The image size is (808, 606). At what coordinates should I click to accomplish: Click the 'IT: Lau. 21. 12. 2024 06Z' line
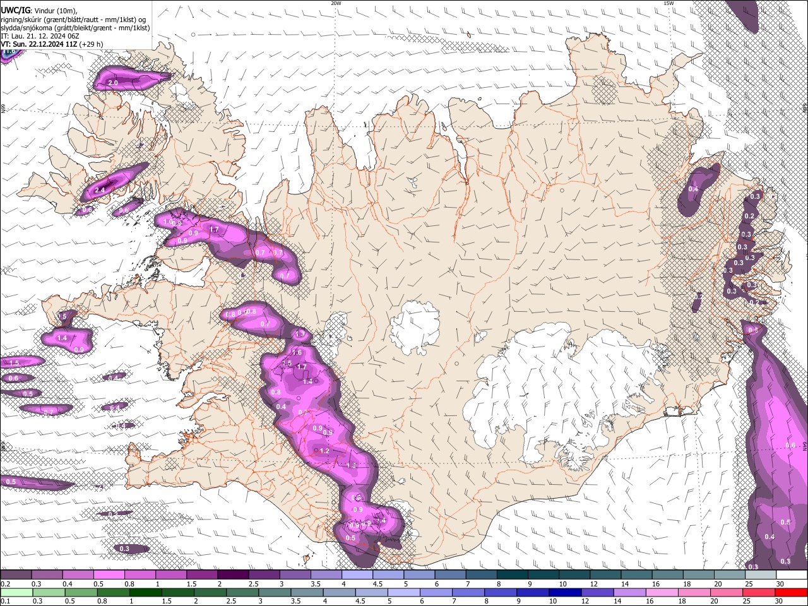pyautogui.click(x=40, y=36)
